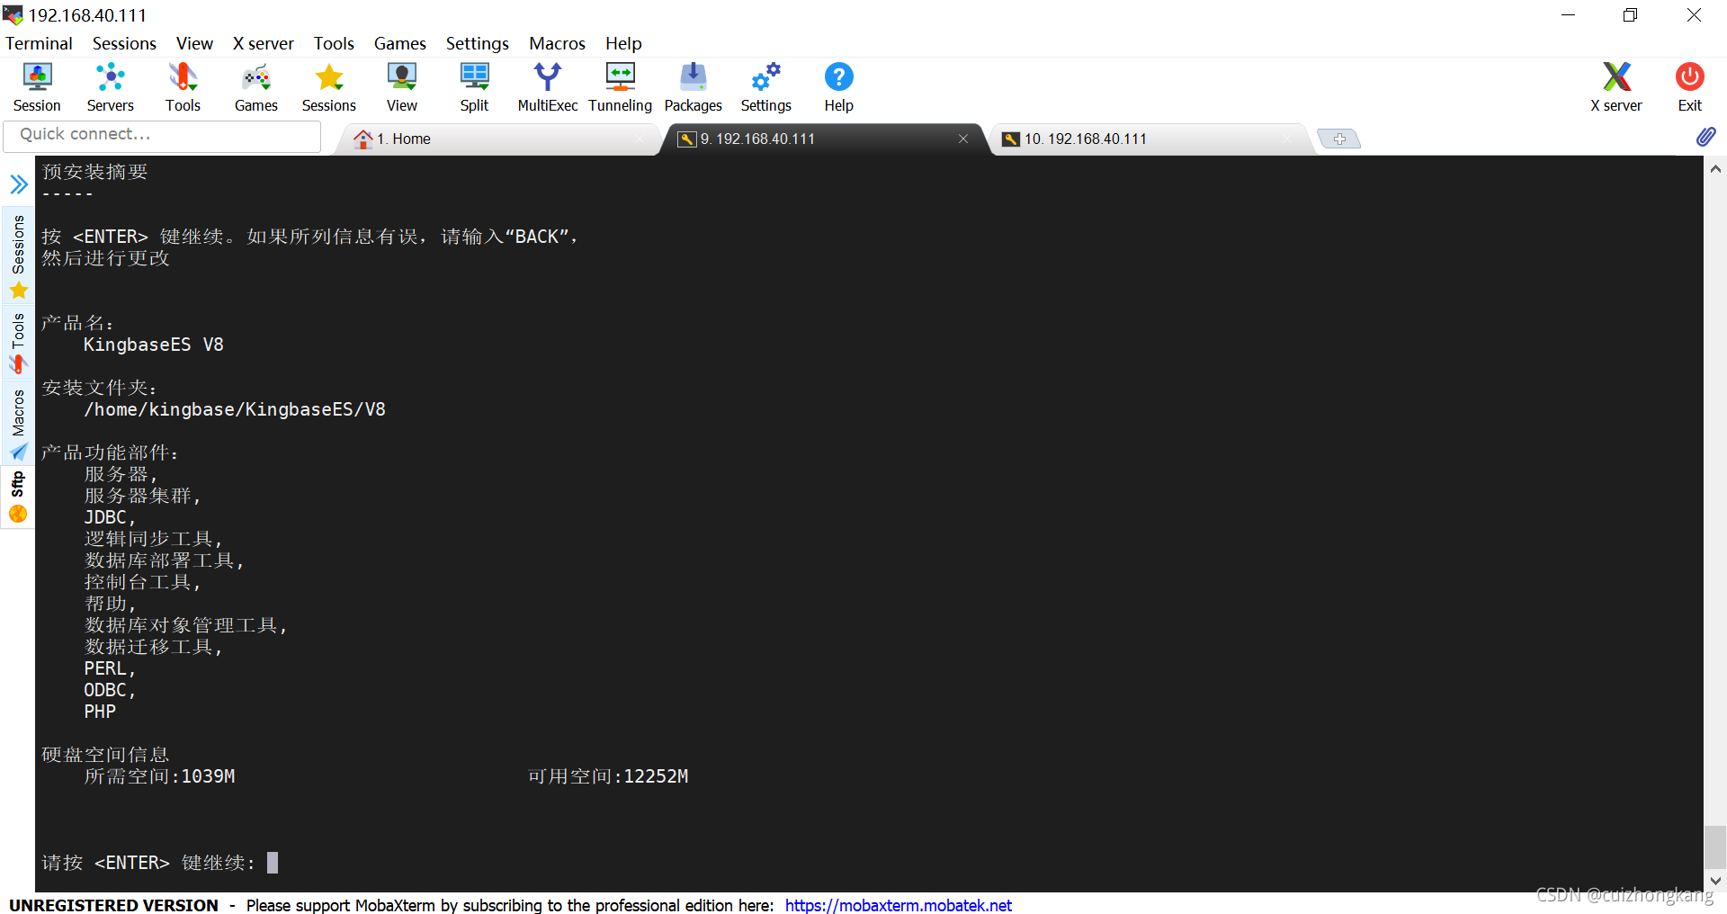1727x914 pixels.
Task: Click the 预安装摘要 heading text
Action: coord(94,172)
